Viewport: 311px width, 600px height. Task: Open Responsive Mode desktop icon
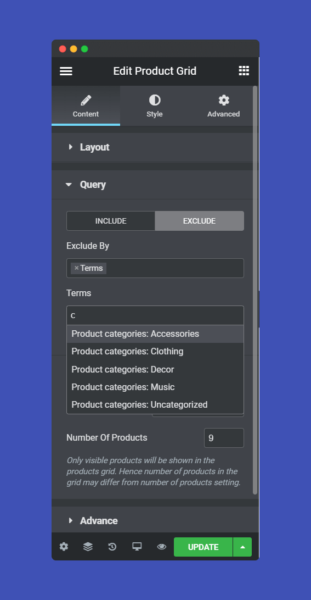137,547
